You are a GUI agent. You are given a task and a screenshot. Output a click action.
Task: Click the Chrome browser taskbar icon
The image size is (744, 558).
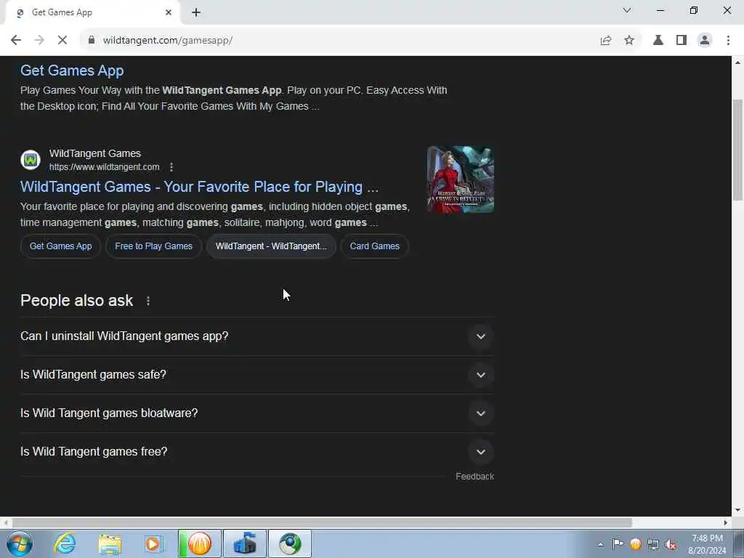(x=290, y=543)
